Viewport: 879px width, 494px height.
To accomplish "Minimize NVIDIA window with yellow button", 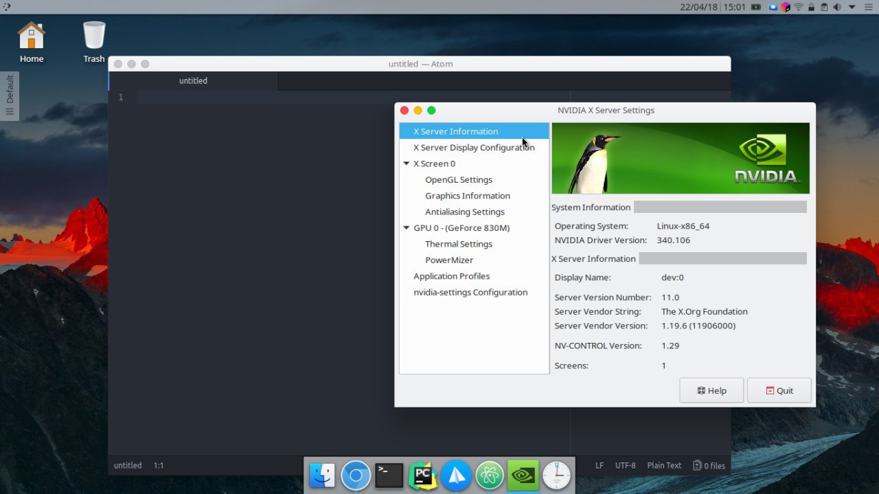I will 418,110.
